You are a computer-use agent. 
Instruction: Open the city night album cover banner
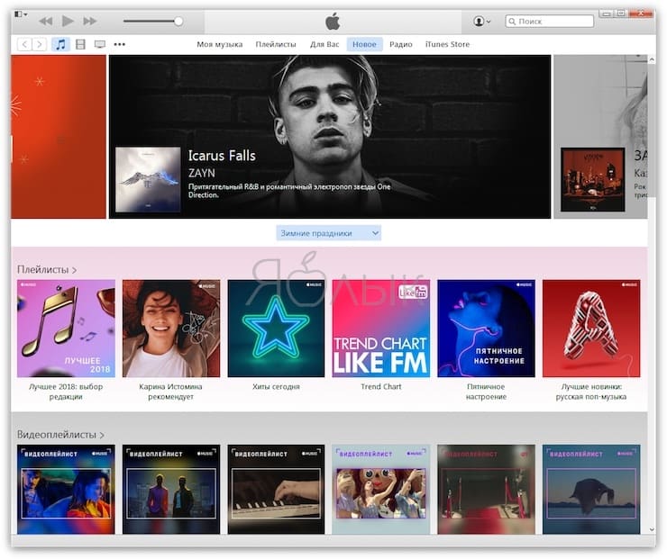(x=593, y=180)
